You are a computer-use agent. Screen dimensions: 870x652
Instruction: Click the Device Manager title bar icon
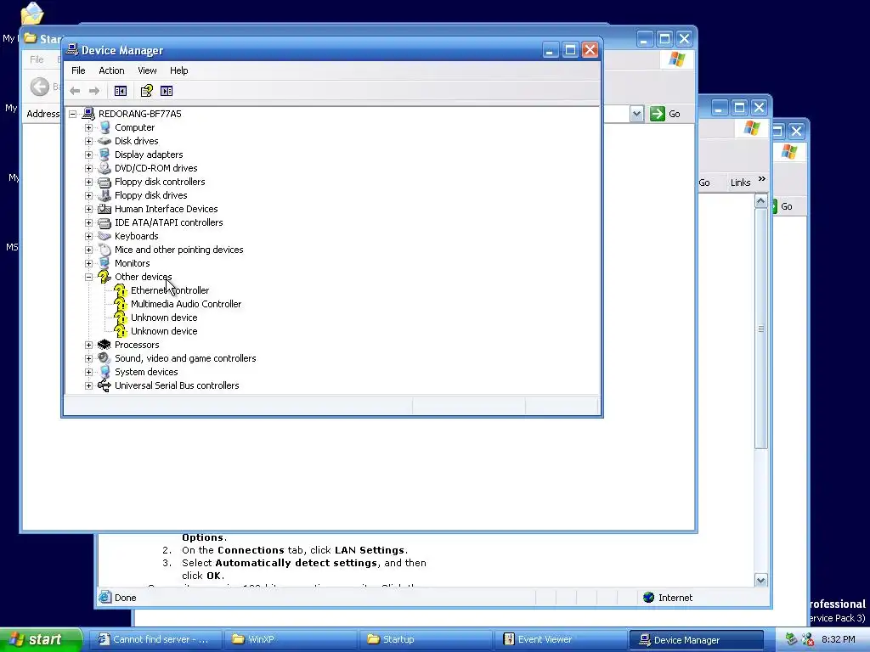72,50
